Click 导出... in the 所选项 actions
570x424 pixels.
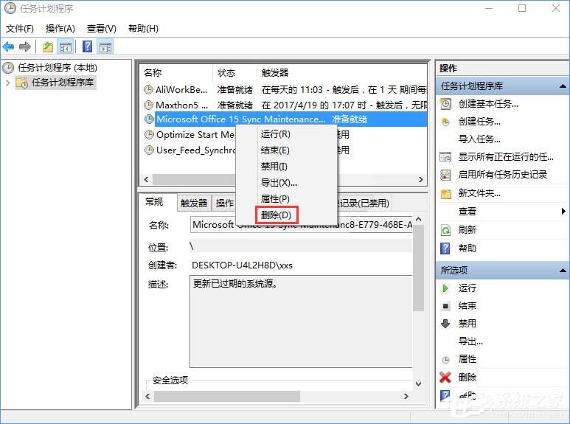(x=470, y=341)
